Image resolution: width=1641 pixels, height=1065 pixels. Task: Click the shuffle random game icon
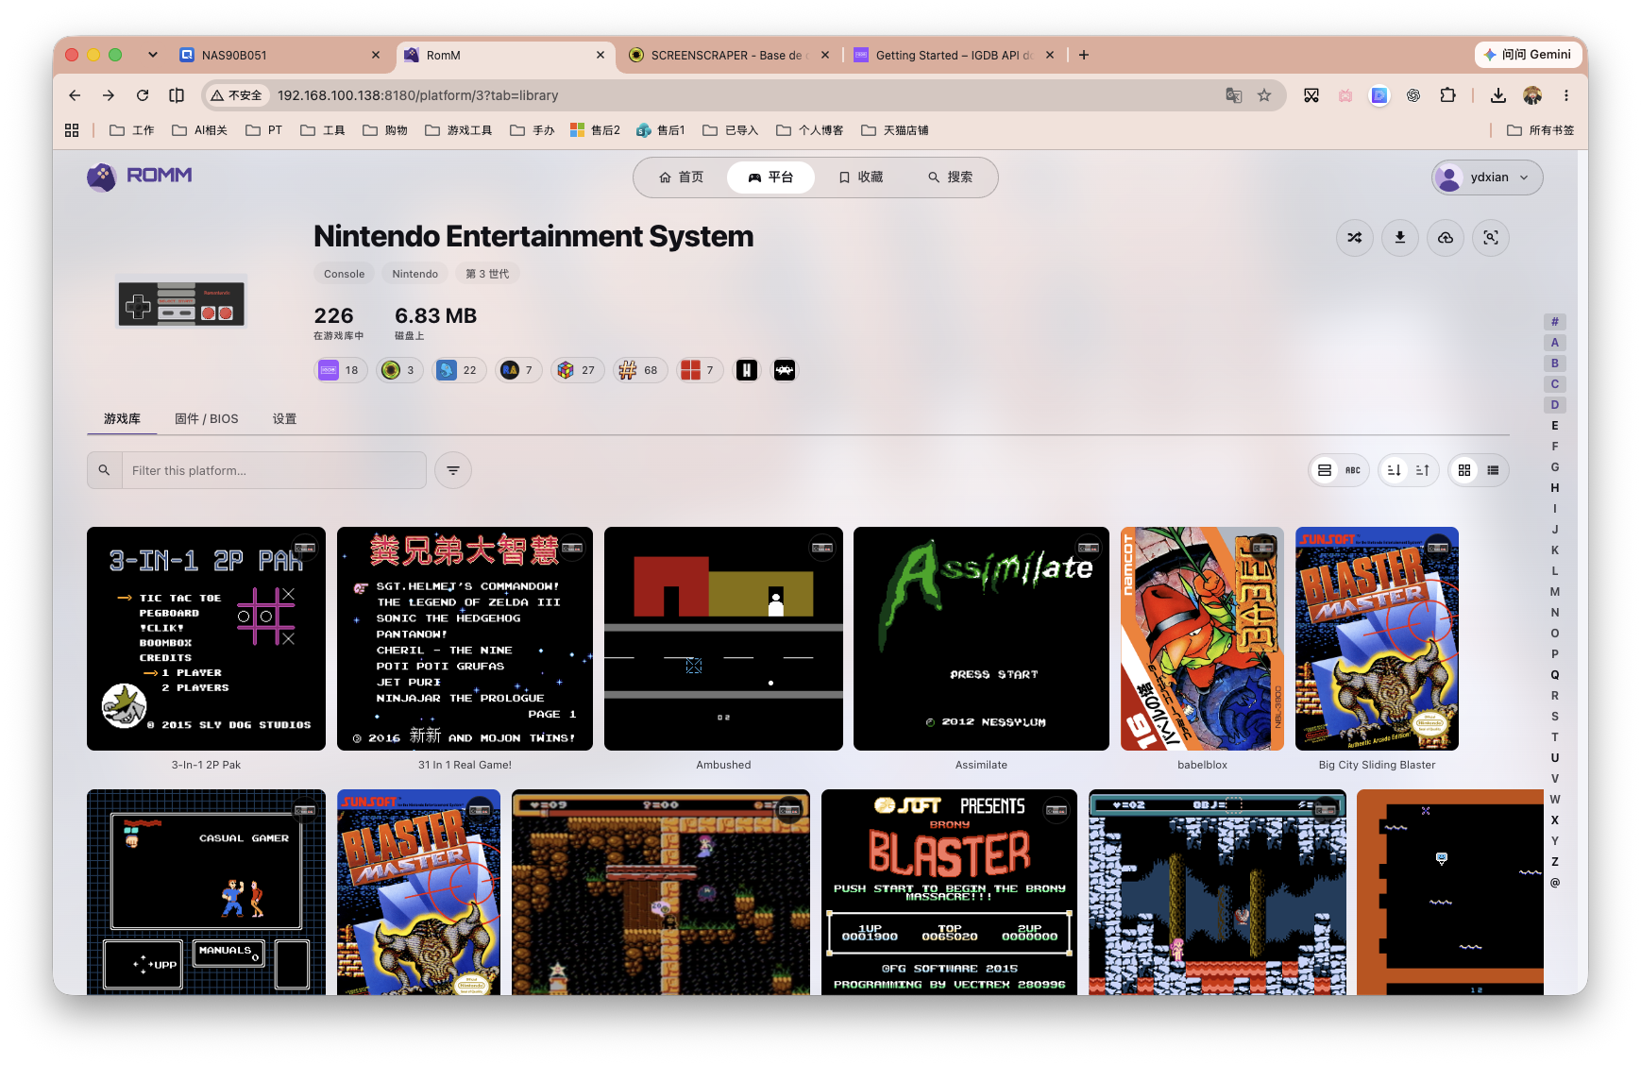[x=1355, y=238]
